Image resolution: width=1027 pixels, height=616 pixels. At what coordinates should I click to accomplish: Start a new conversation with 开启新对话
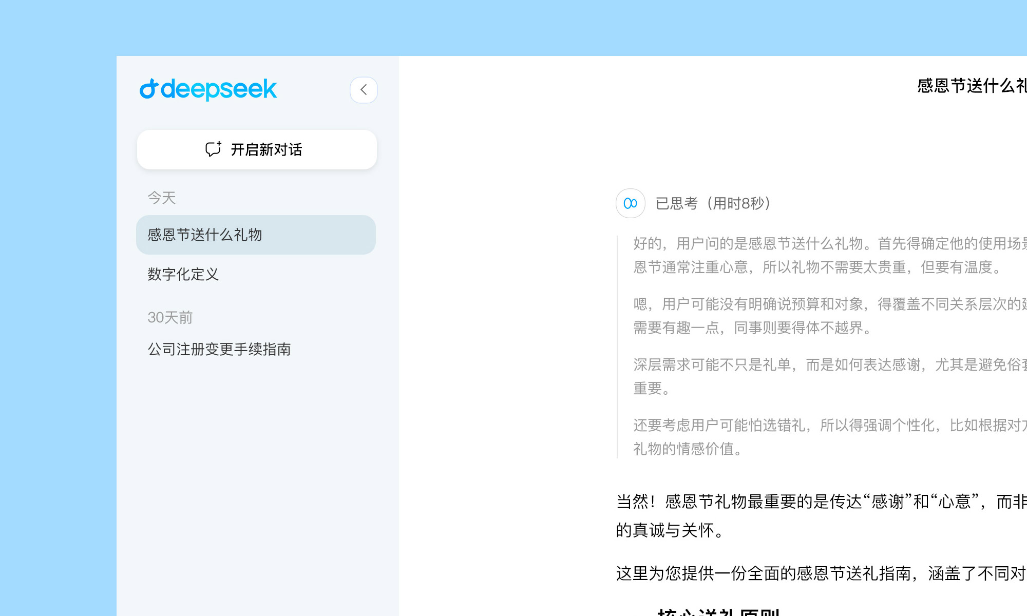pos(266,149)
